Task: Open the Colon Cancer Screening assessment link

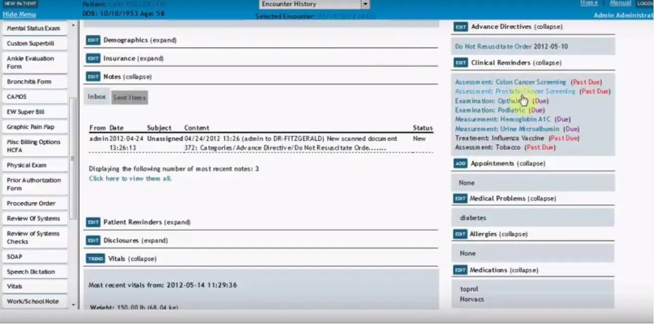Action: click(530, 82)
